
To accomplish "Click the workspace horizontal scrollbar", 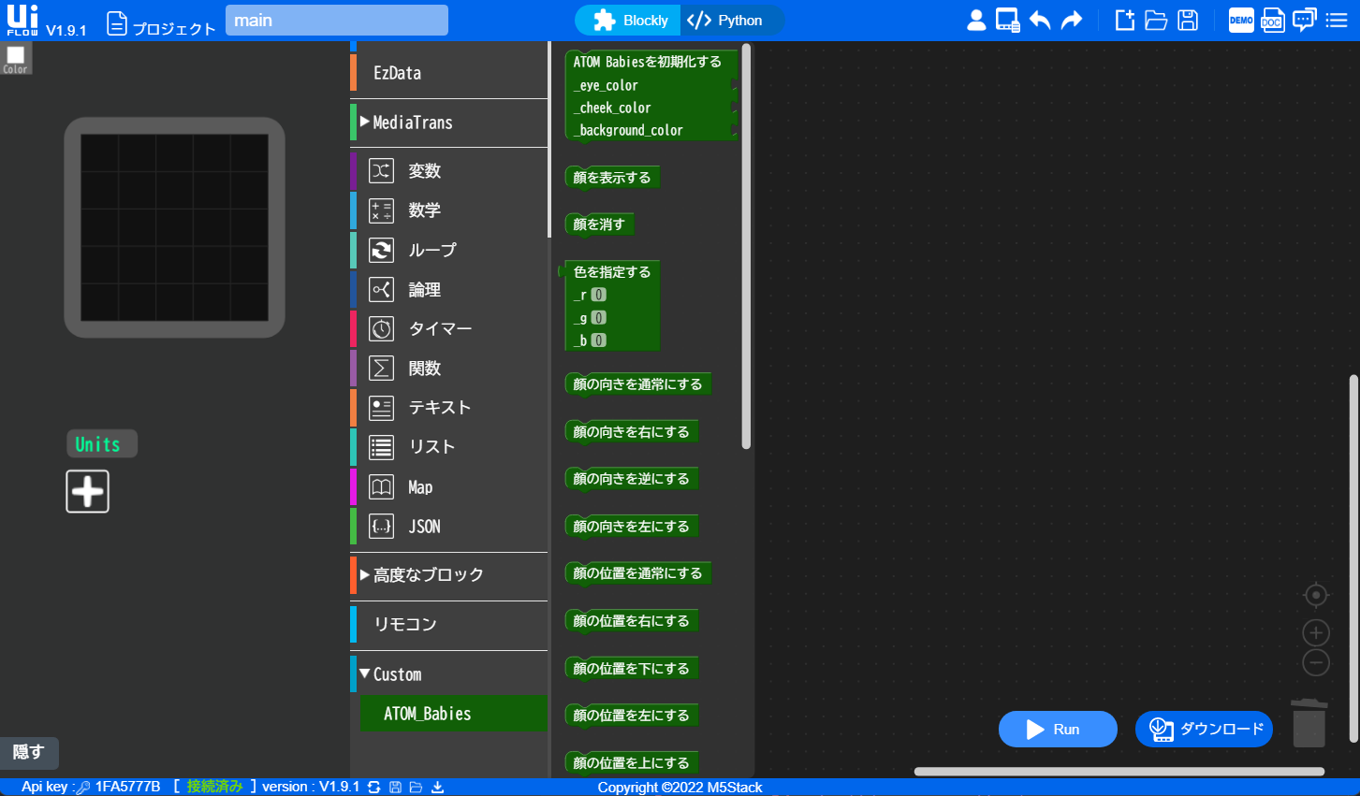I will [1119, 772].
